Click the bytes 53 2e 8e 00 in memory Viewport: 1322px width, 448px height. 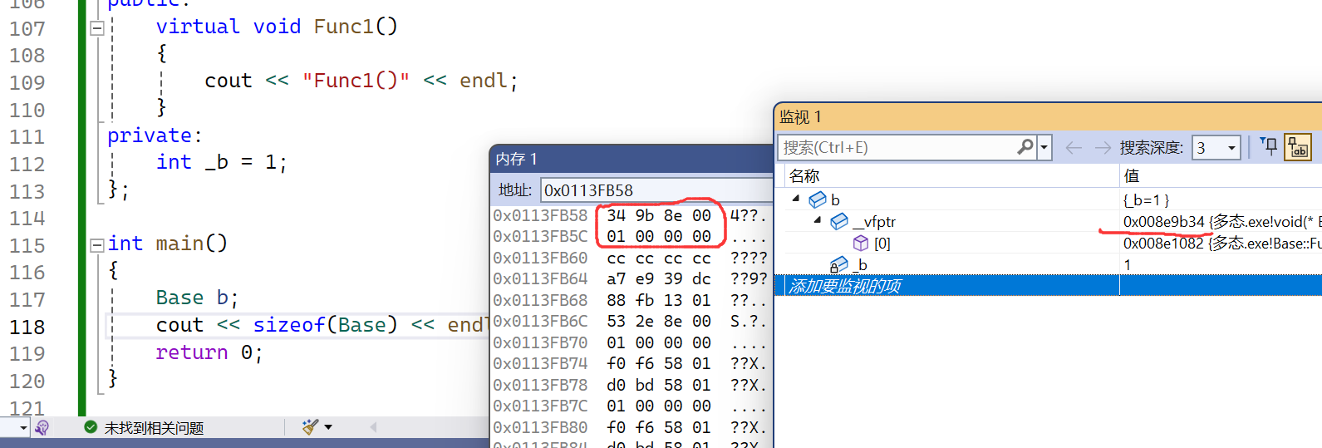[659, 321]
